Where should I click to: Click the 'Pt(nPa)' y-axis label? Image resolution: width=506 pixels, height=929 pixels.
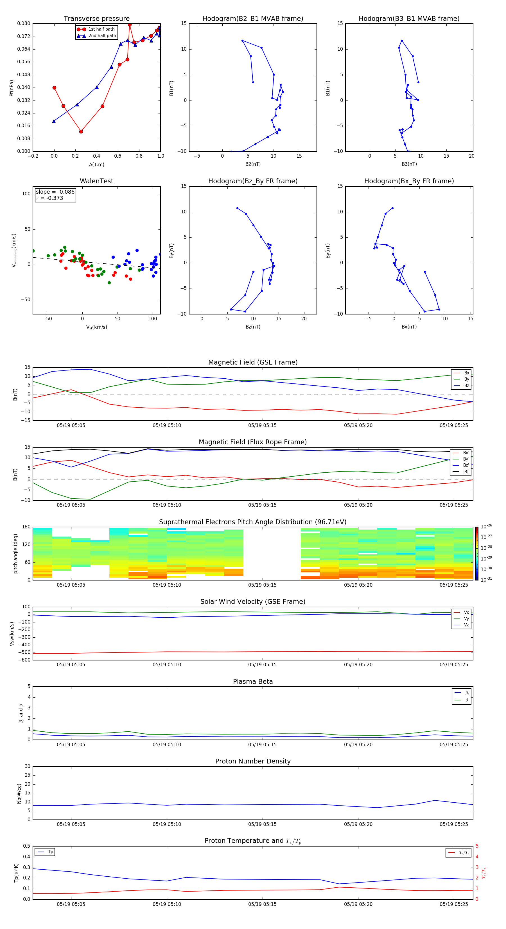(x=12, y=88)
